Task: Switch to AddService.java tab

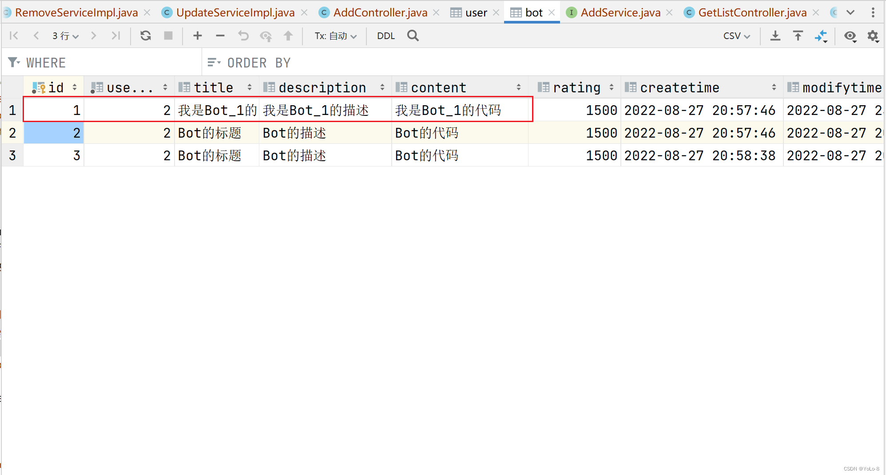Action: pos(620,12)
